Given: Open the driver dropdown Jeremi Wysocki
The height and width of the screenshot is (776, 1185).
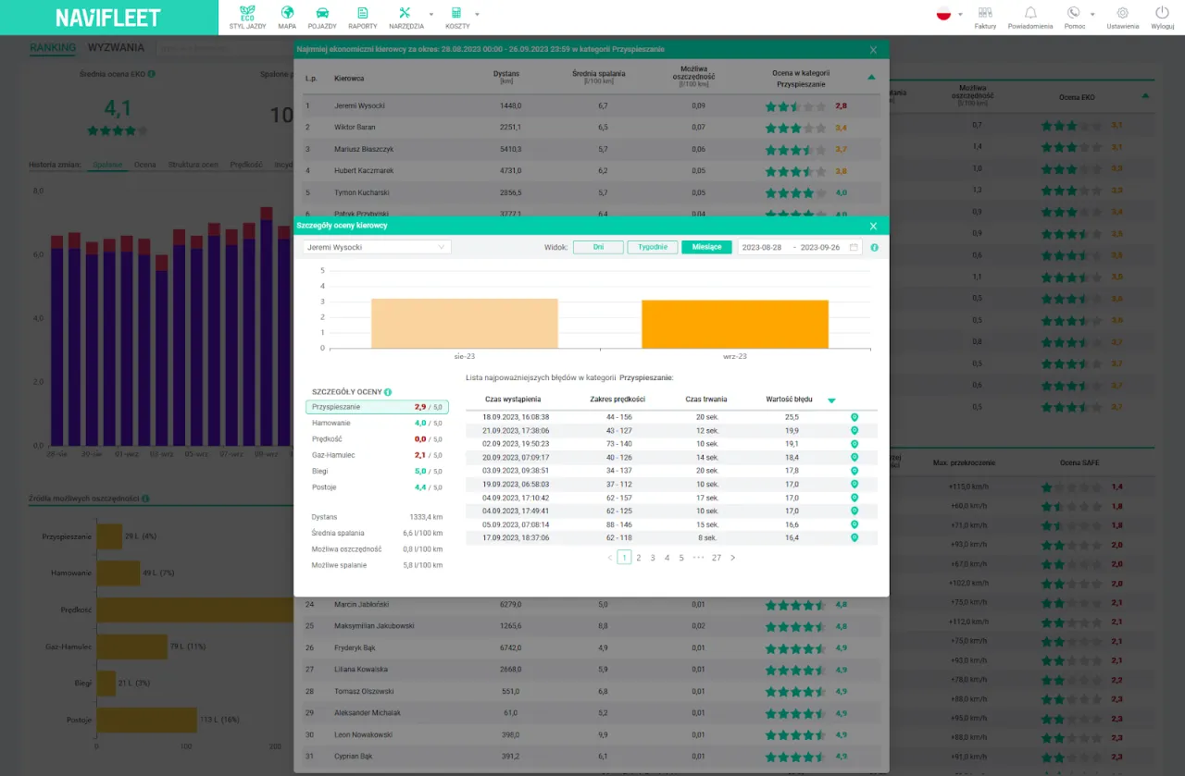Looking at the screenshot, I should point(377,248).
